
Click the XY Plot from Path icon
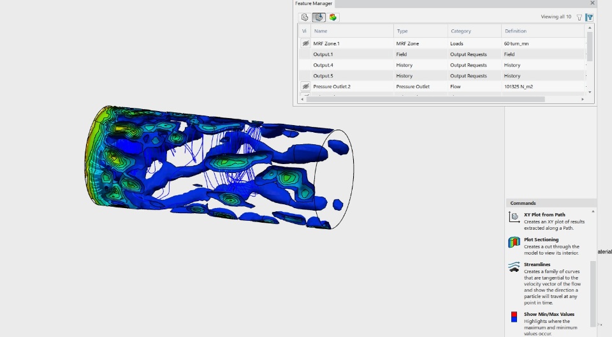[x=514, y=216]
